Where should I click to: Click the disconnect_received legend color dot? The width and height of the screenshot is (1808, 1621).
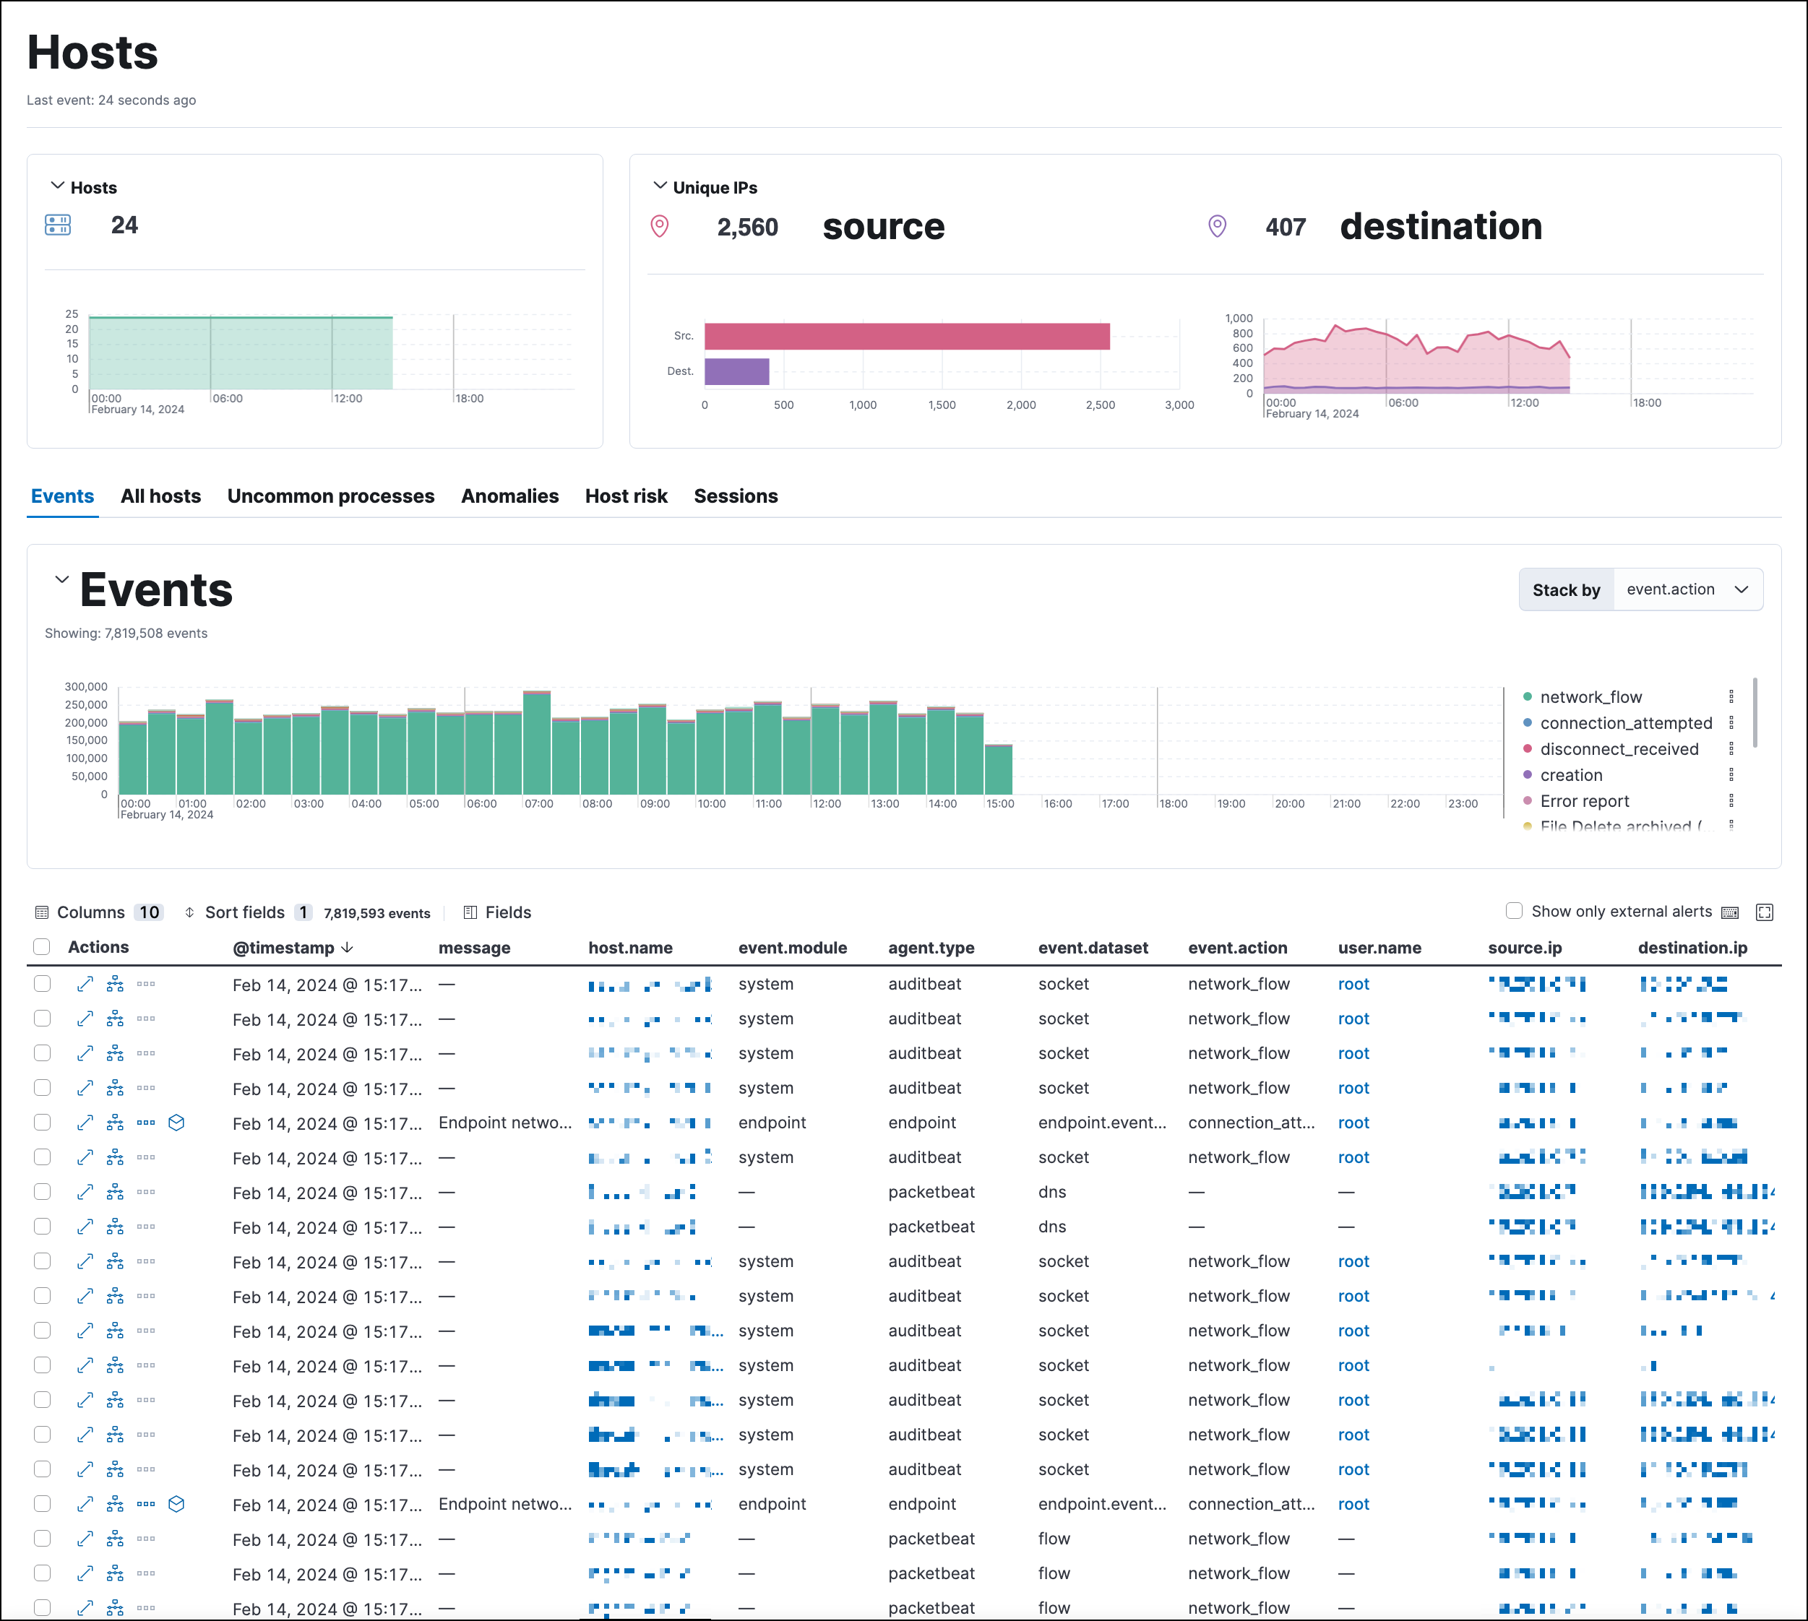click(1528, 749)
